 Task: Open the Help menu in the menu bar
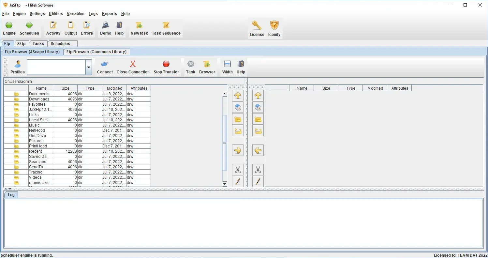[126, 14]
